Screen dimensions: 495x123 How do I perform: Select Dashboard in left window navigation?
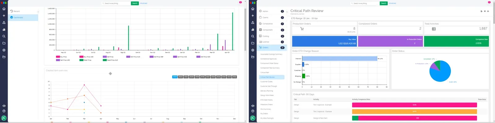click(23, 18)
